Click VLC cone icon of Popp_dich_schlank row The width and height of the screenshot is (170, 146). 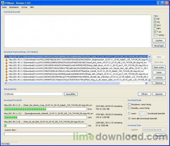(6, 74)
